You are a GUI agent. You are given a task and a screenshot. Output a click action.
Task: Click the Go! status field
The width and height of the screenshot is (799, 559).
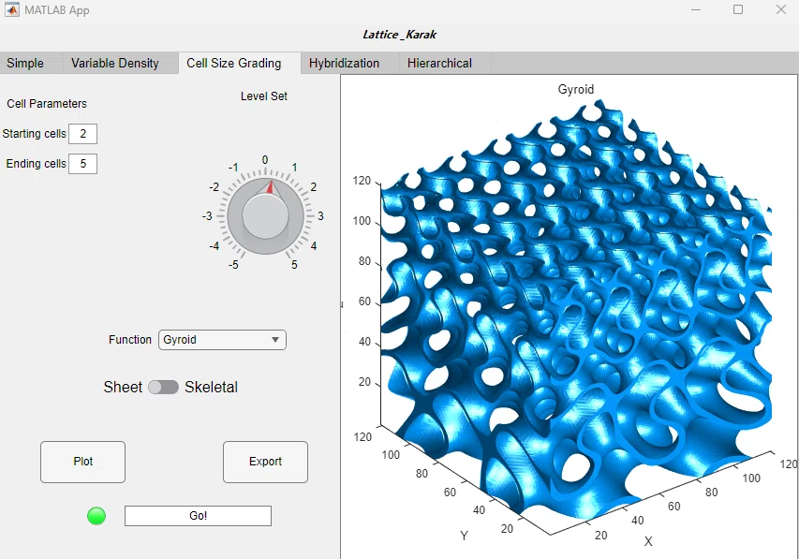199,516
